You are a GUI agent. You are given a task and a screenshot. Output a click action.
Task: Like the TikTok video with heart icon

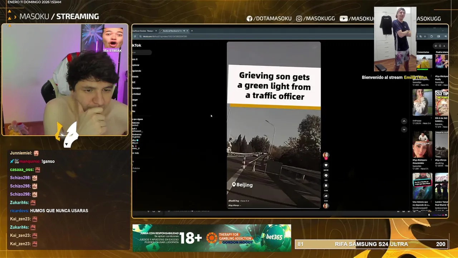click(326, 165)
